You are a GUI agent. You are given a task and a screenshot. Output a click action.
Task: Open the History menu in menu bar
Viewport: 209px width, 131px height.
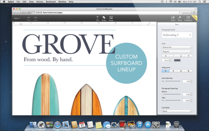(x=39, y=2)
